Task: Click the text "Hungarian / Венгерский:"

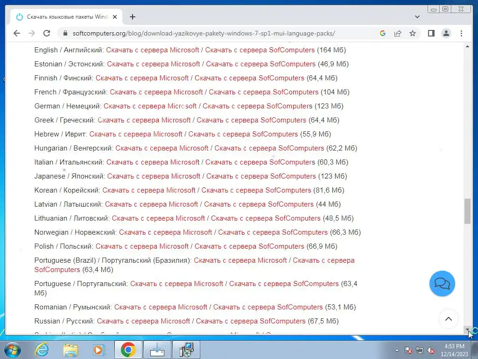Action: tap(74, 148)
